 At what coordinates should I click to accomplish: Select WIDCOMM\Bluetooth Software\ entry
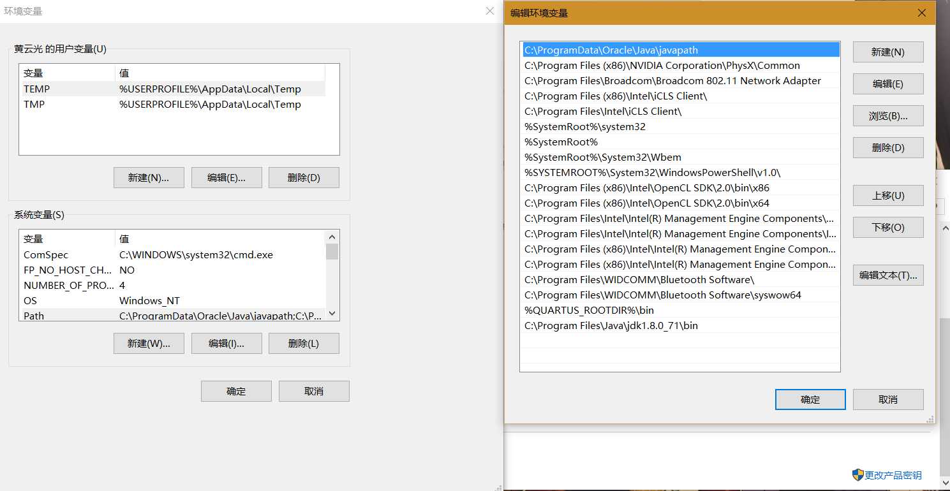(x=680, y=279)
